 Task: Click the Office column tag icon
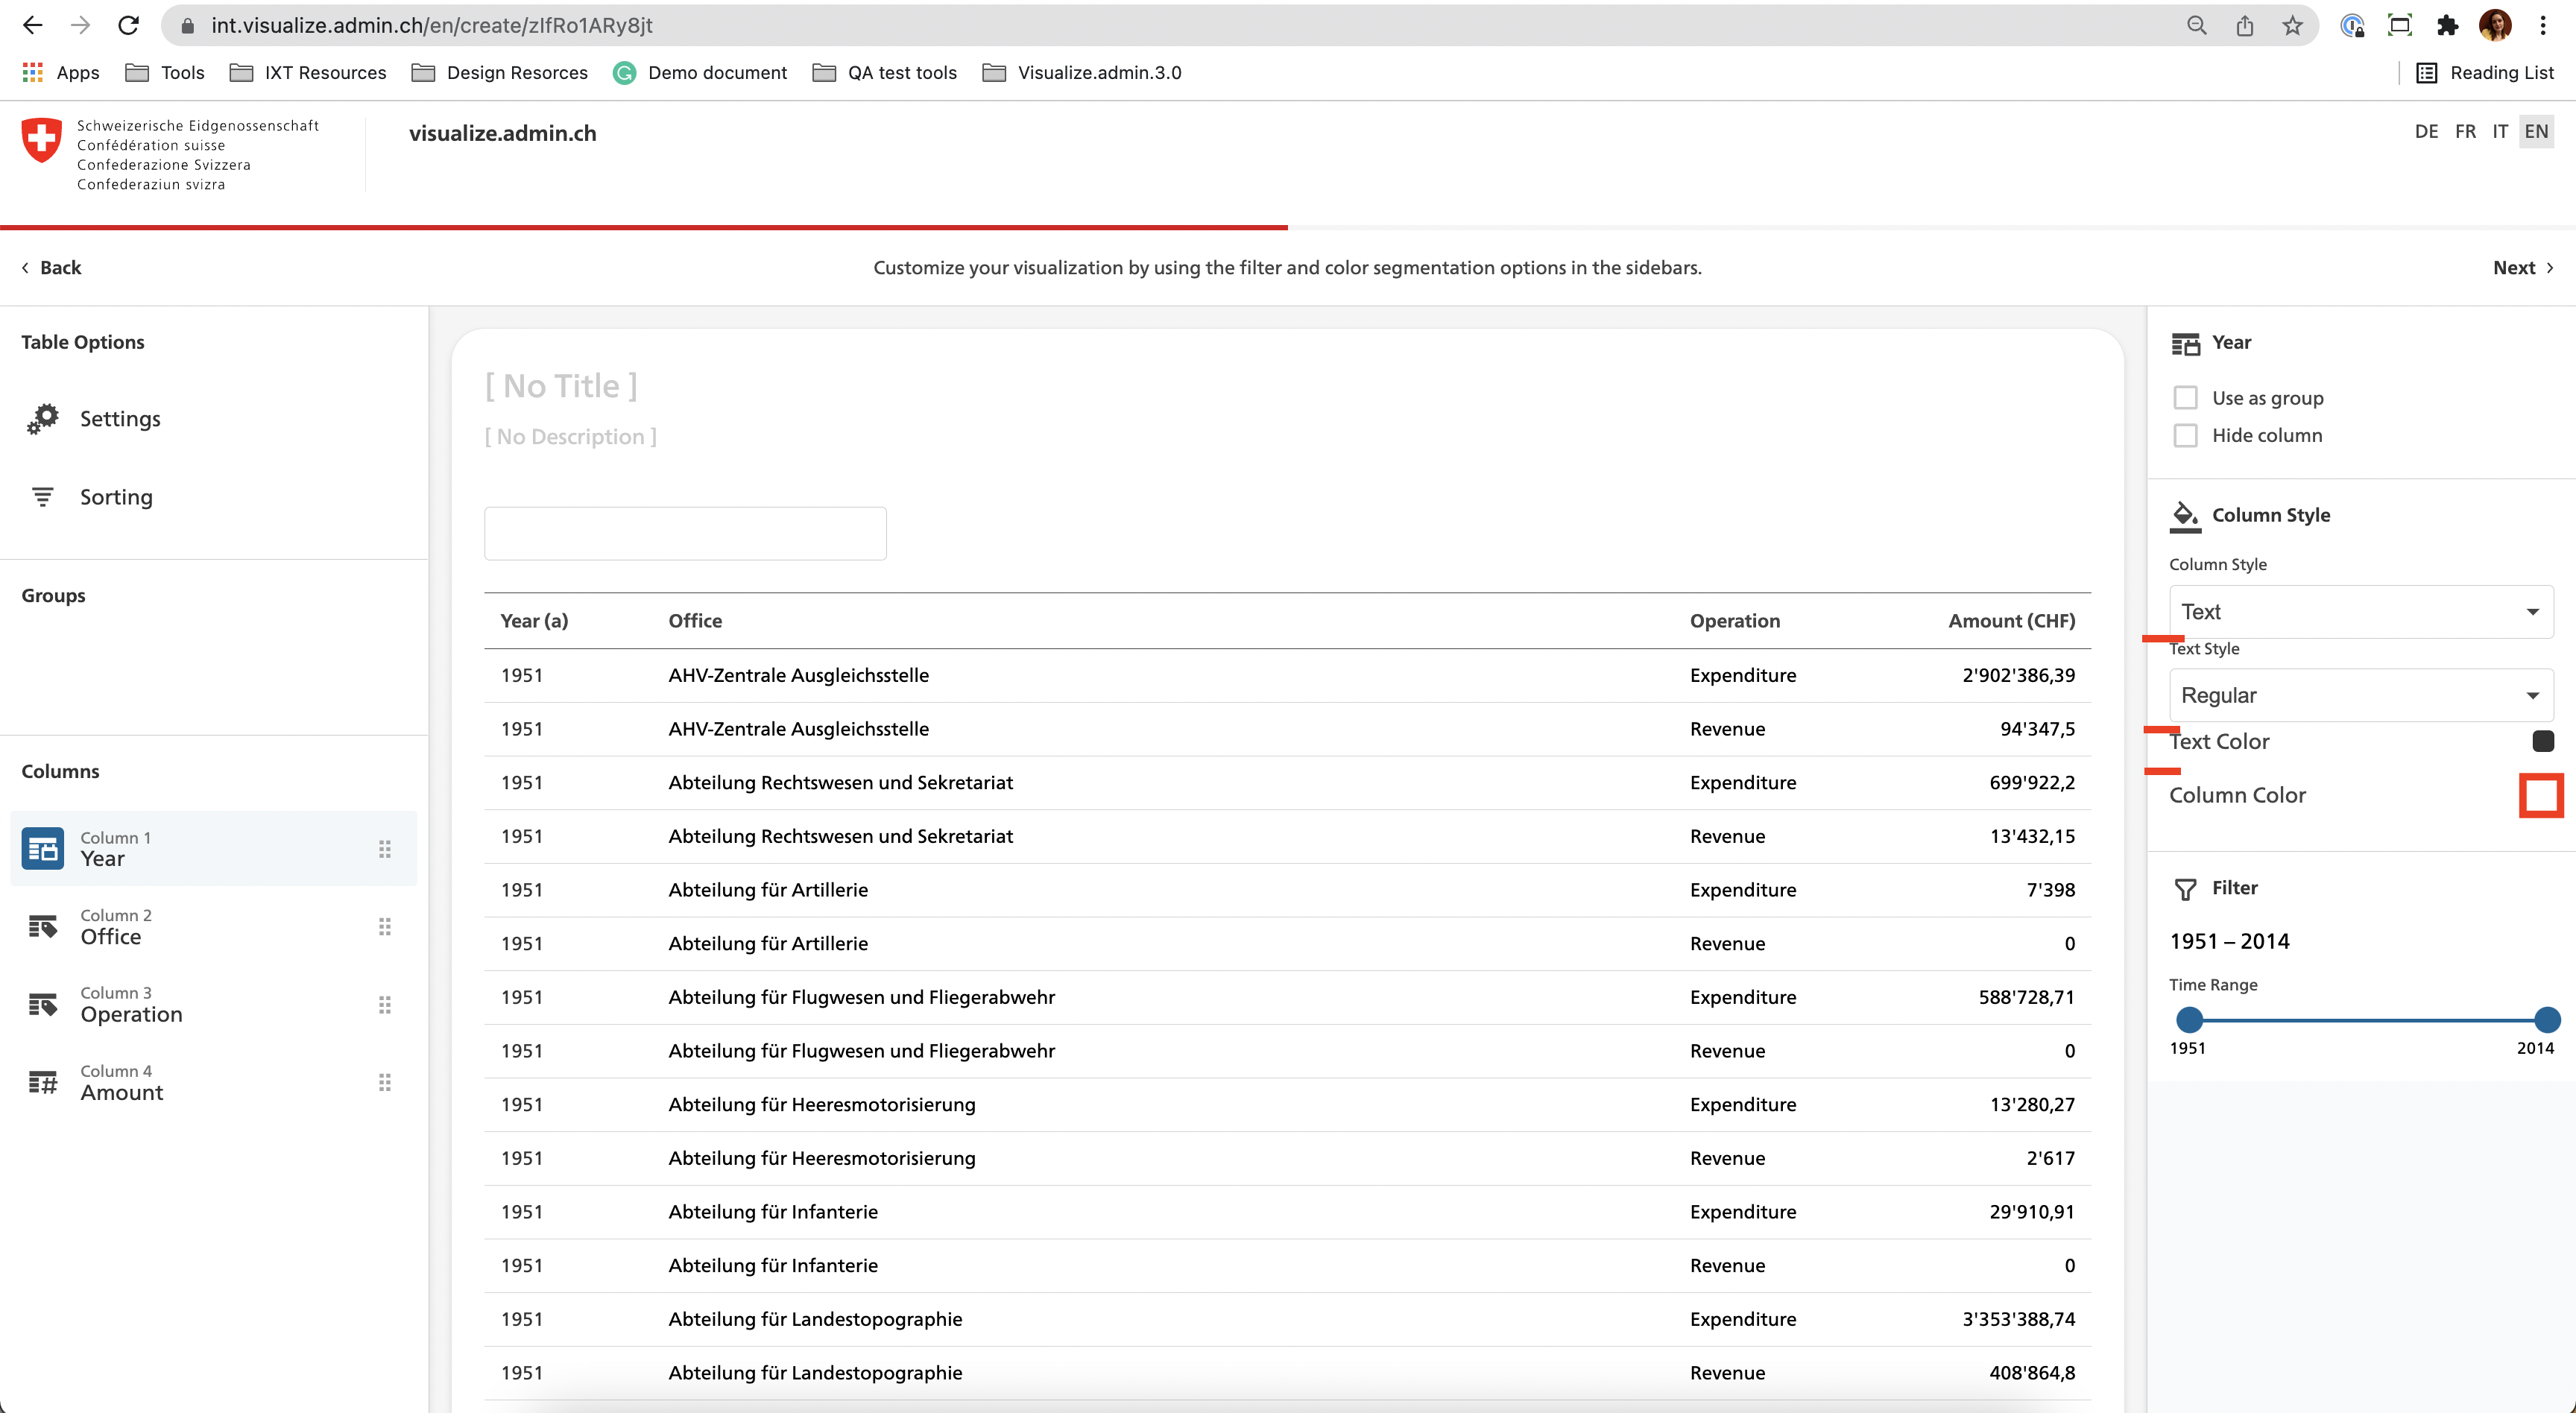(x=43, y=926)
